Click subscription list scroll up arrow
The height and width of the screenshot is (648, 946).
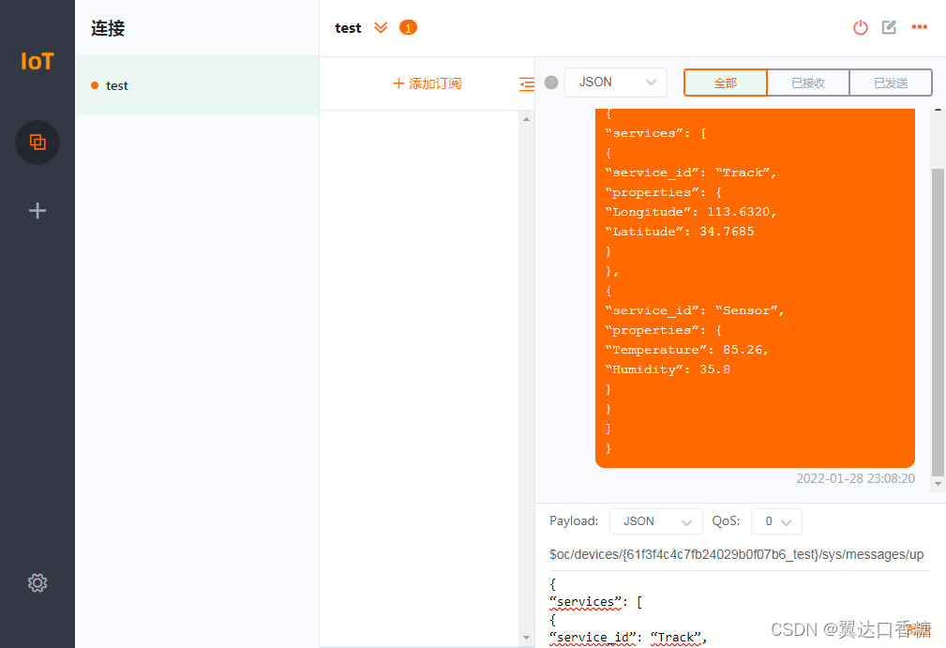[526, 119]
